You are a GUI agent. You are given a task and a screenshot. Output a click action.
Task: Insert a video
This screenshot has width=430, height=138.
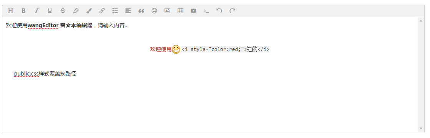coord(194,11)
